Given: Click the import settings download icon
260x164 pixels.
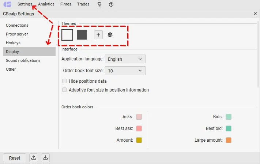Looking at the screenshot, I should click(45, 158).
